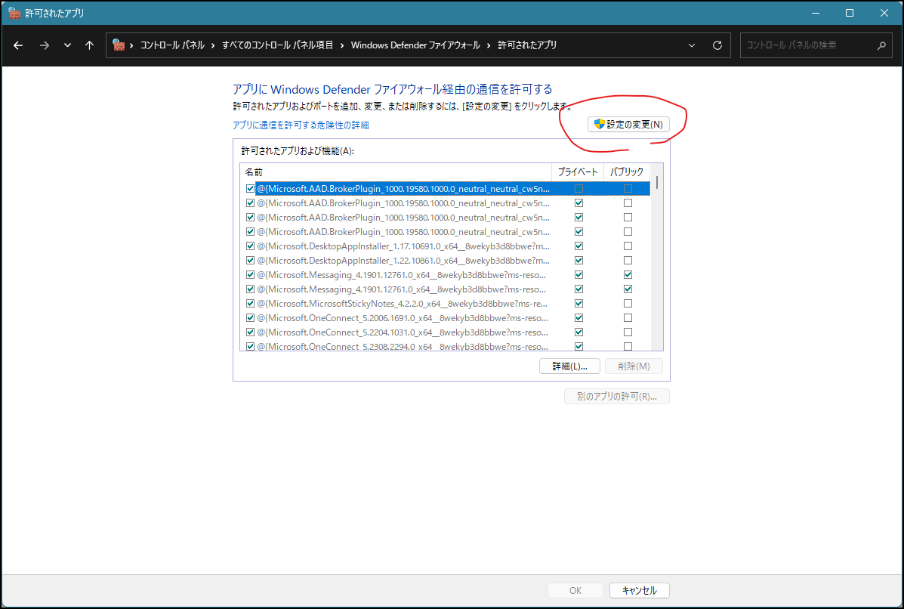904x609 pixels.
Task: Click the パブリック column header
Action: tap(627, 172)
